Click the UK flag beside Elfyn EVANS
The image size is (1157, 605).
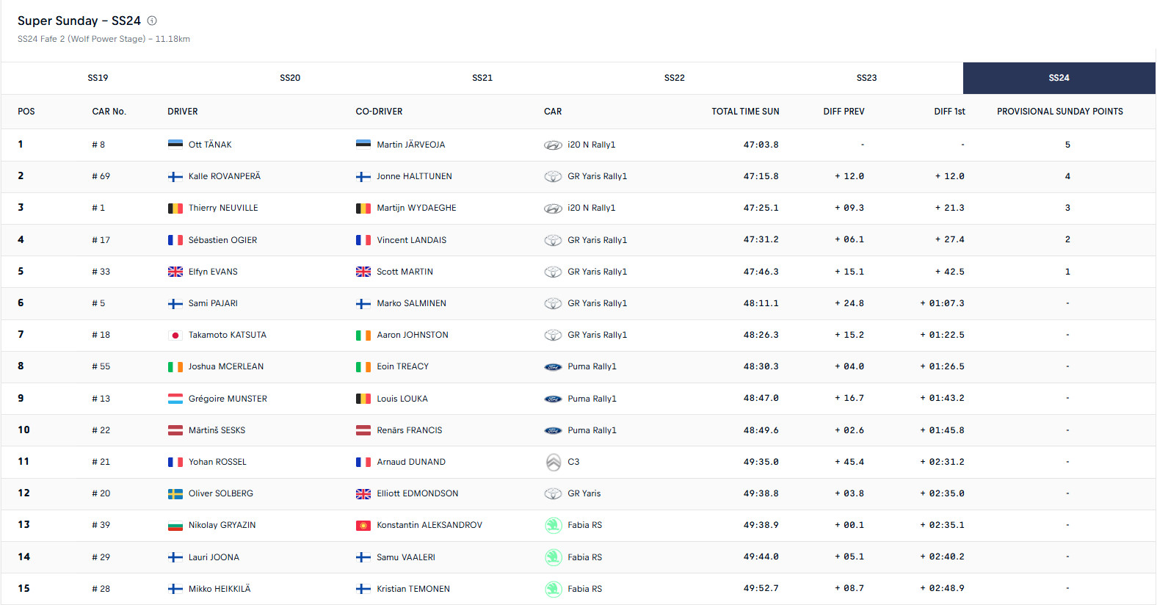click(175, 272)
